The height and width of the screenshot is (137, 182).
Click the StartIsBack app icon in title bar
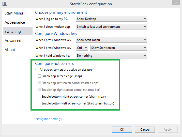click(5, 4)
